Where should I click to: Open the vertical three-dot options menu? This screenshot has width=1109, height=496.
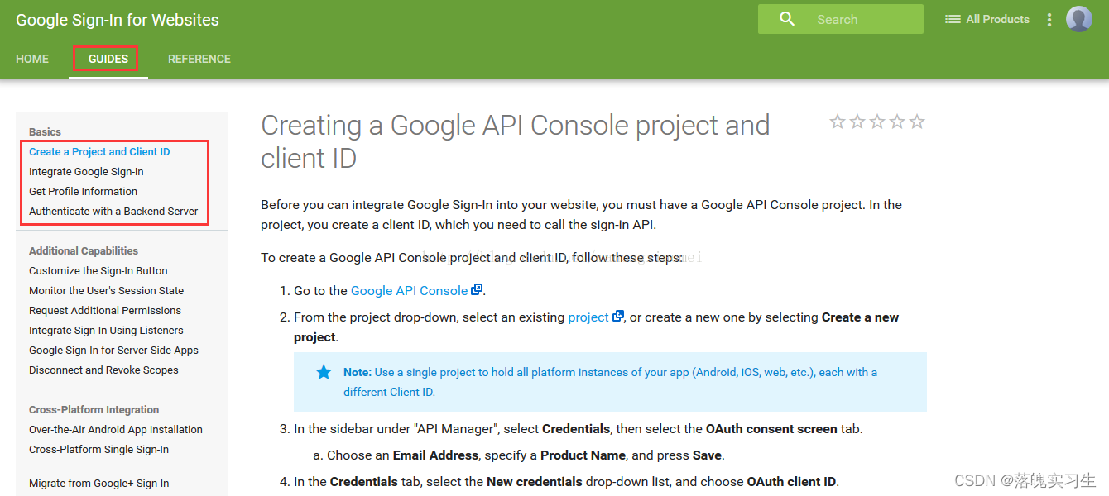click(1049, 20)
